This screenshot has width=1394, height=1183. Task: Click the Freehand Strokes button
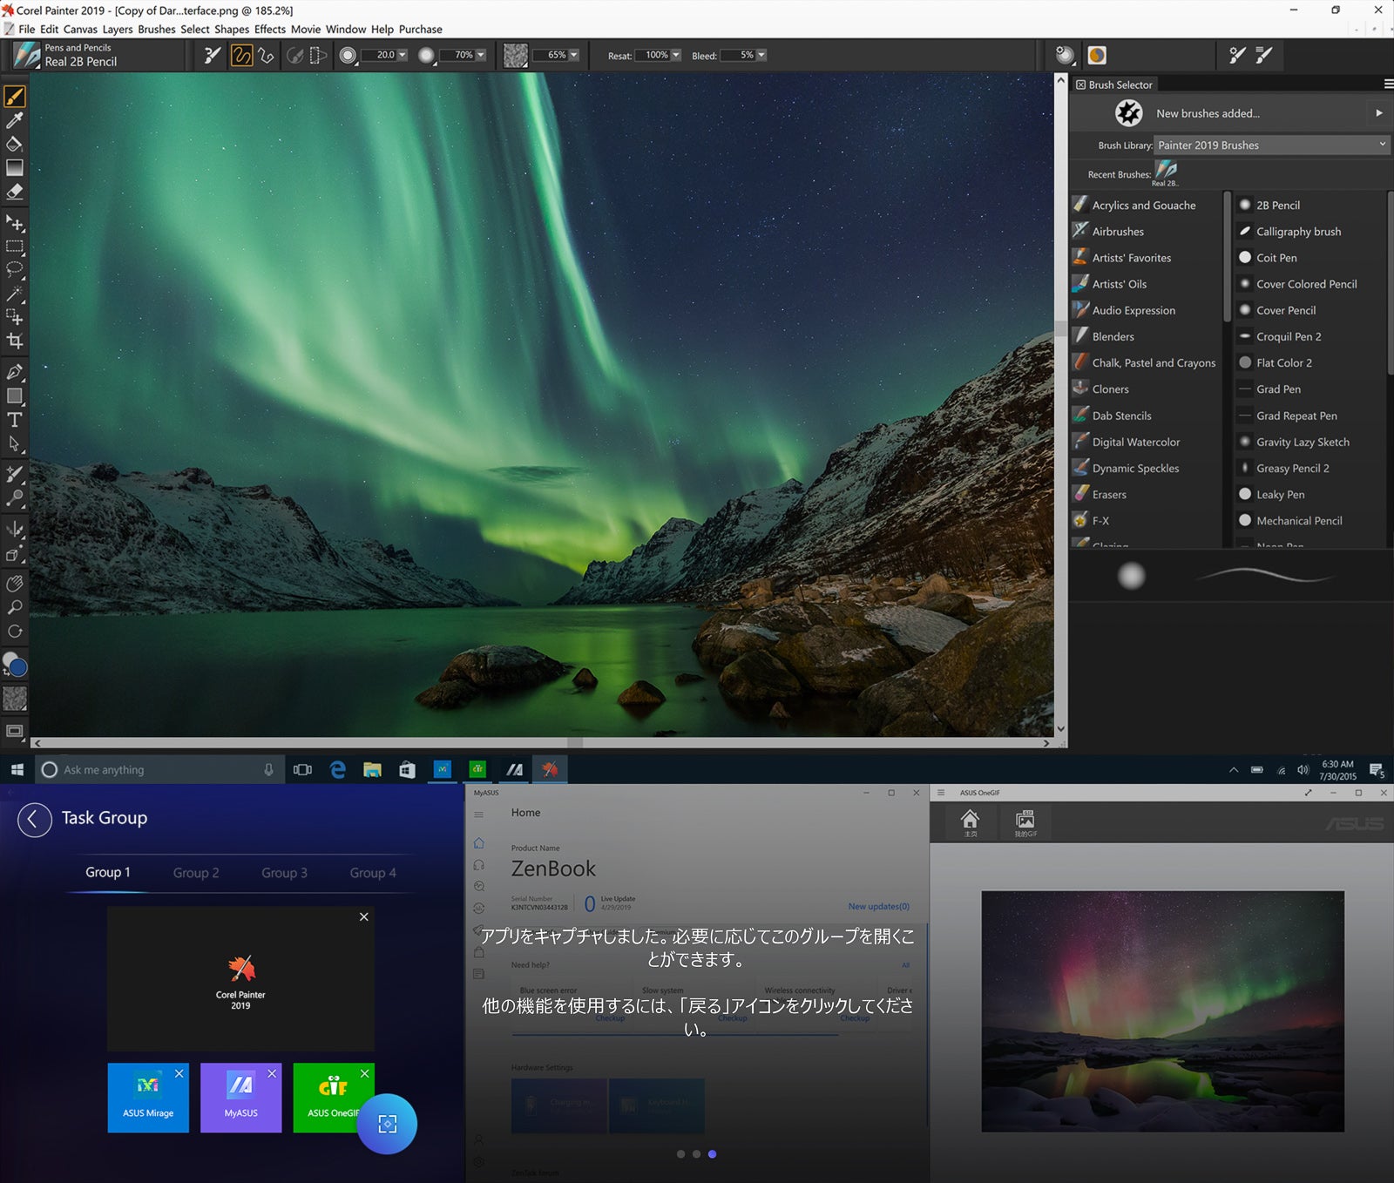pos(241,56)
